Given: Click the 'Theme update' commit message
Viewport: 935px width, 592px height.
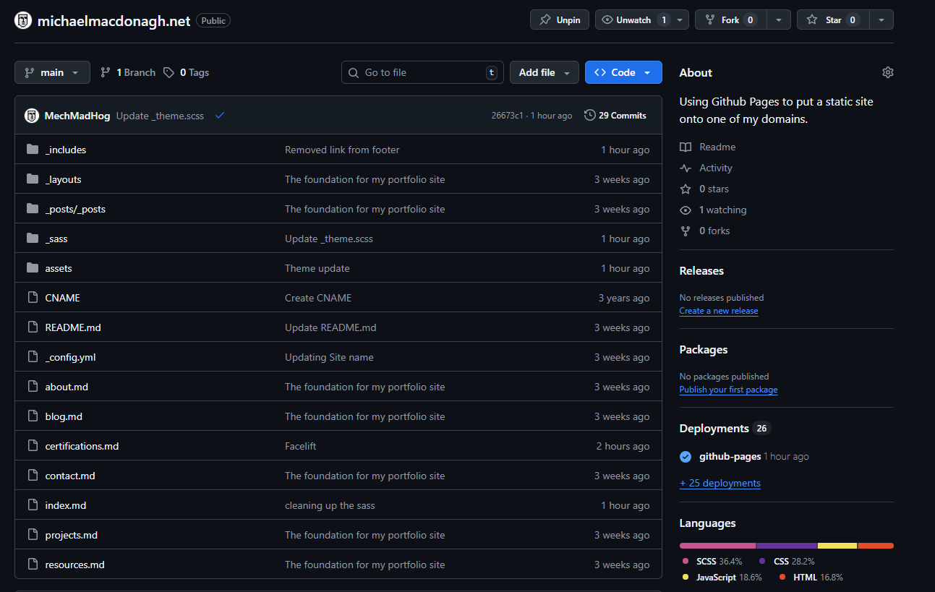Looking at the screenshot, I should point(317,268).
